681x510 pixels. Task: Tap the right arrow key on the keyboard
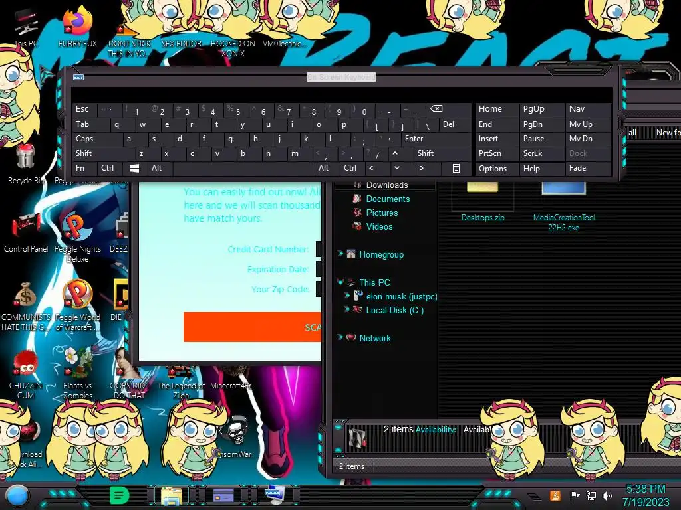point(421,168)
